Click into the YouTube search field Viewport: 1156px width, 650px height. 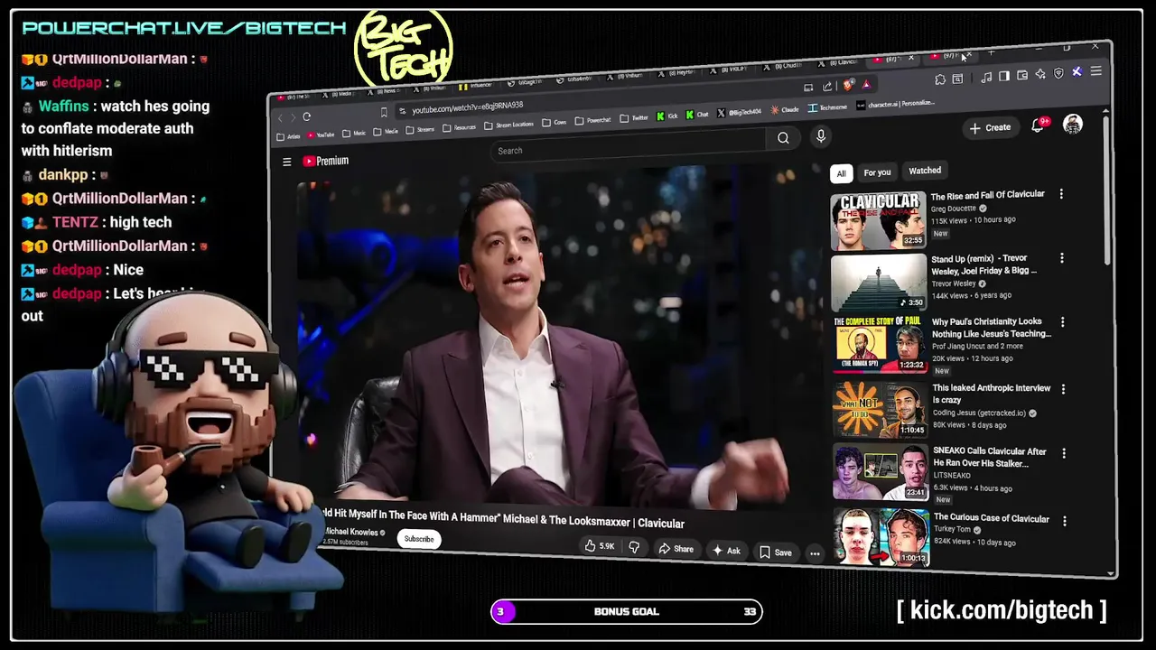(628, 145)
